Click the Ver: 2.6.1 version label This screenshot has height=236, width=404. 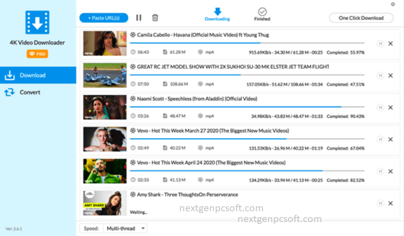click(14, 228)
